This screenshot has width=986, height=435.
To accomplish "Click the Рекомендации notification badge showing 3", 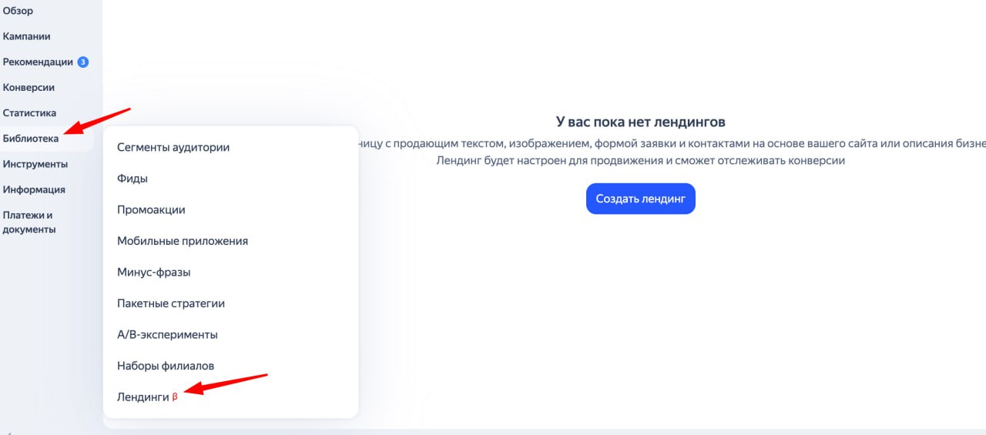I will pyautogui.click(x=83, y=62).
